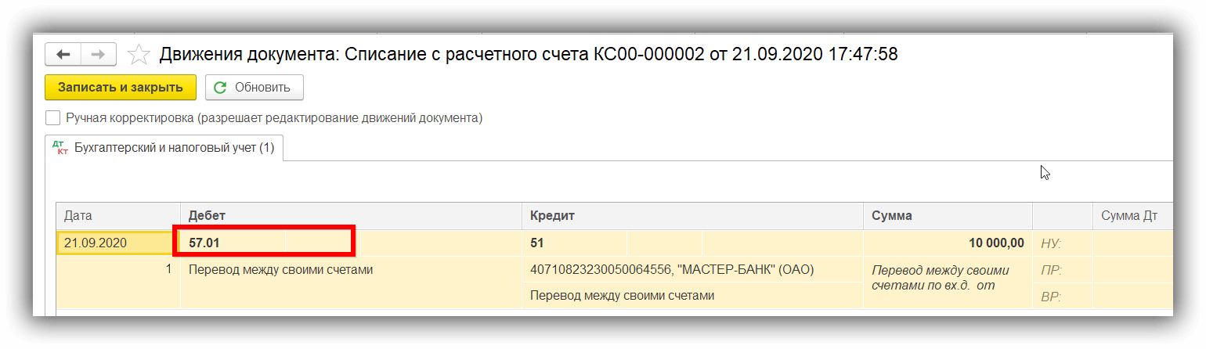Select the amount 10 000,00 cell
The height and width of the screenshot is (349, 1206).
click(x=948, y=243)
